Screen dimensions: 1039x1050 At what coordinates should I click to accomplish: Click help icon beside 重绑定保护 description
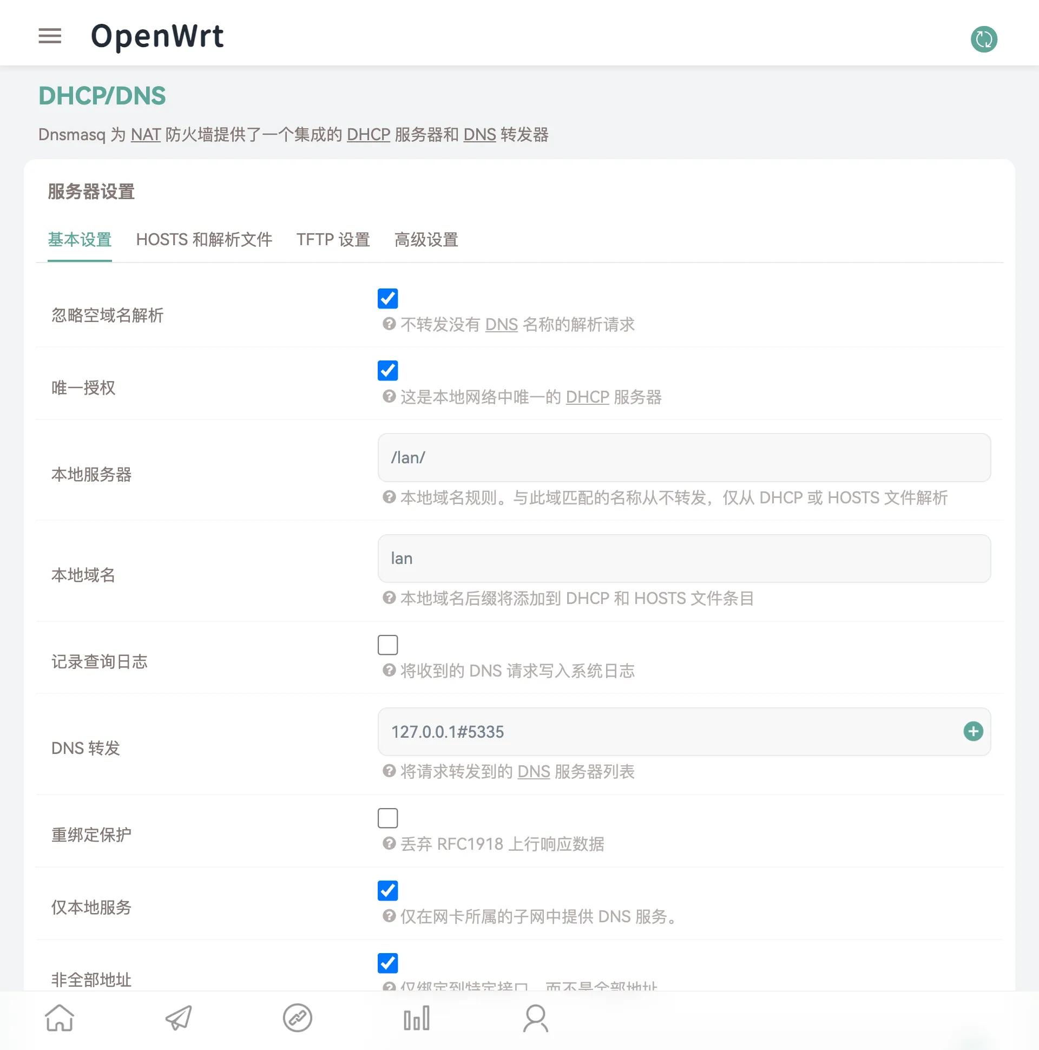389,843
